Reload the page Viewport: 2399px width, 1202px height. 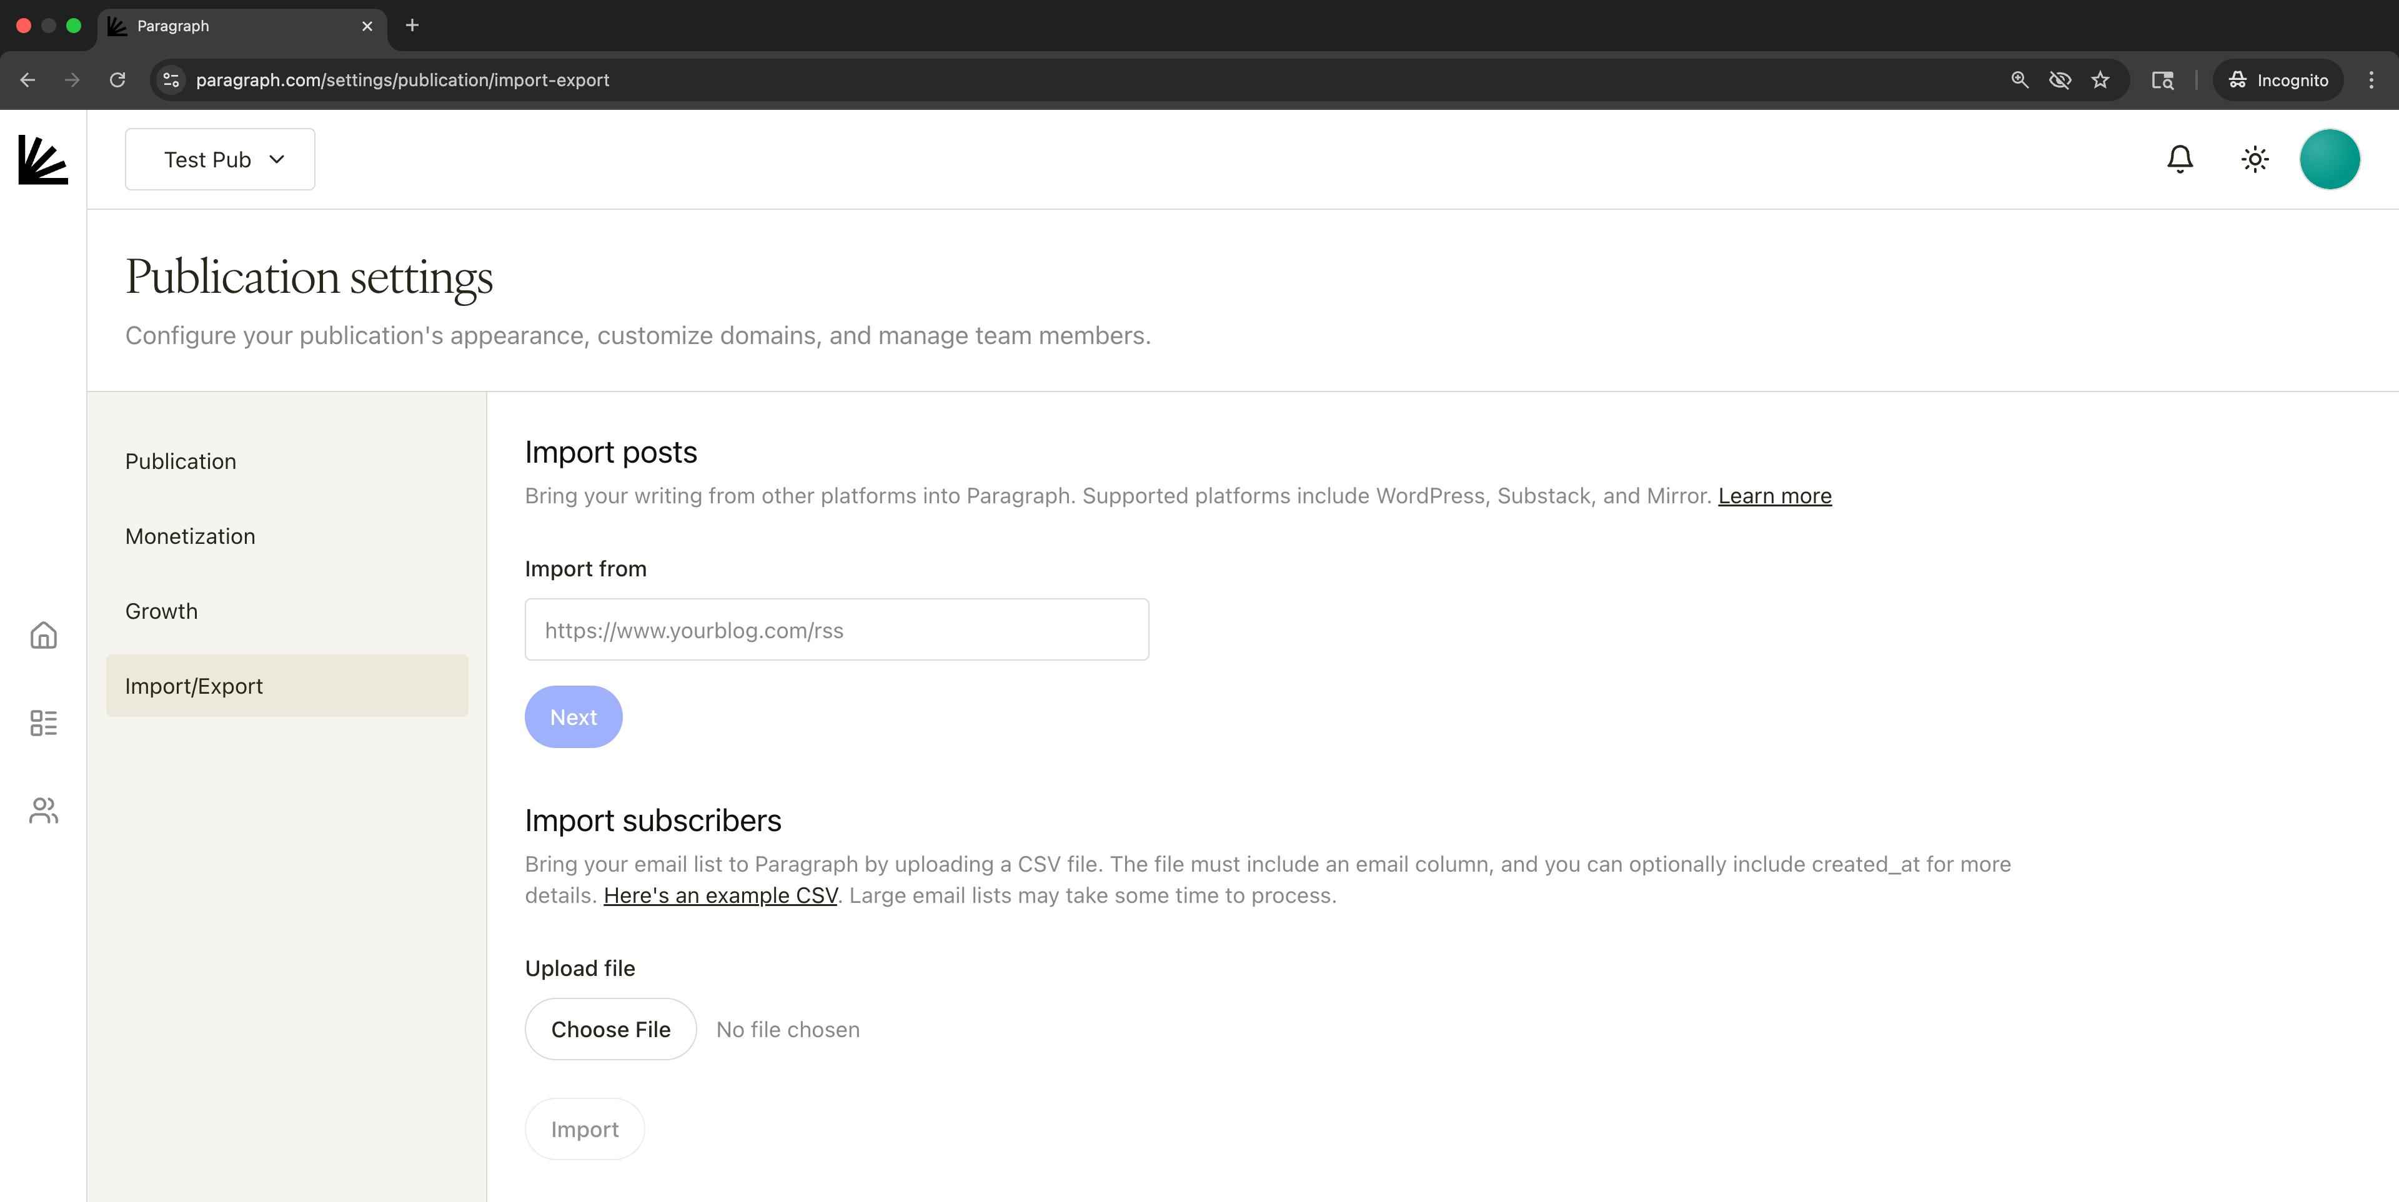[117, 80]
